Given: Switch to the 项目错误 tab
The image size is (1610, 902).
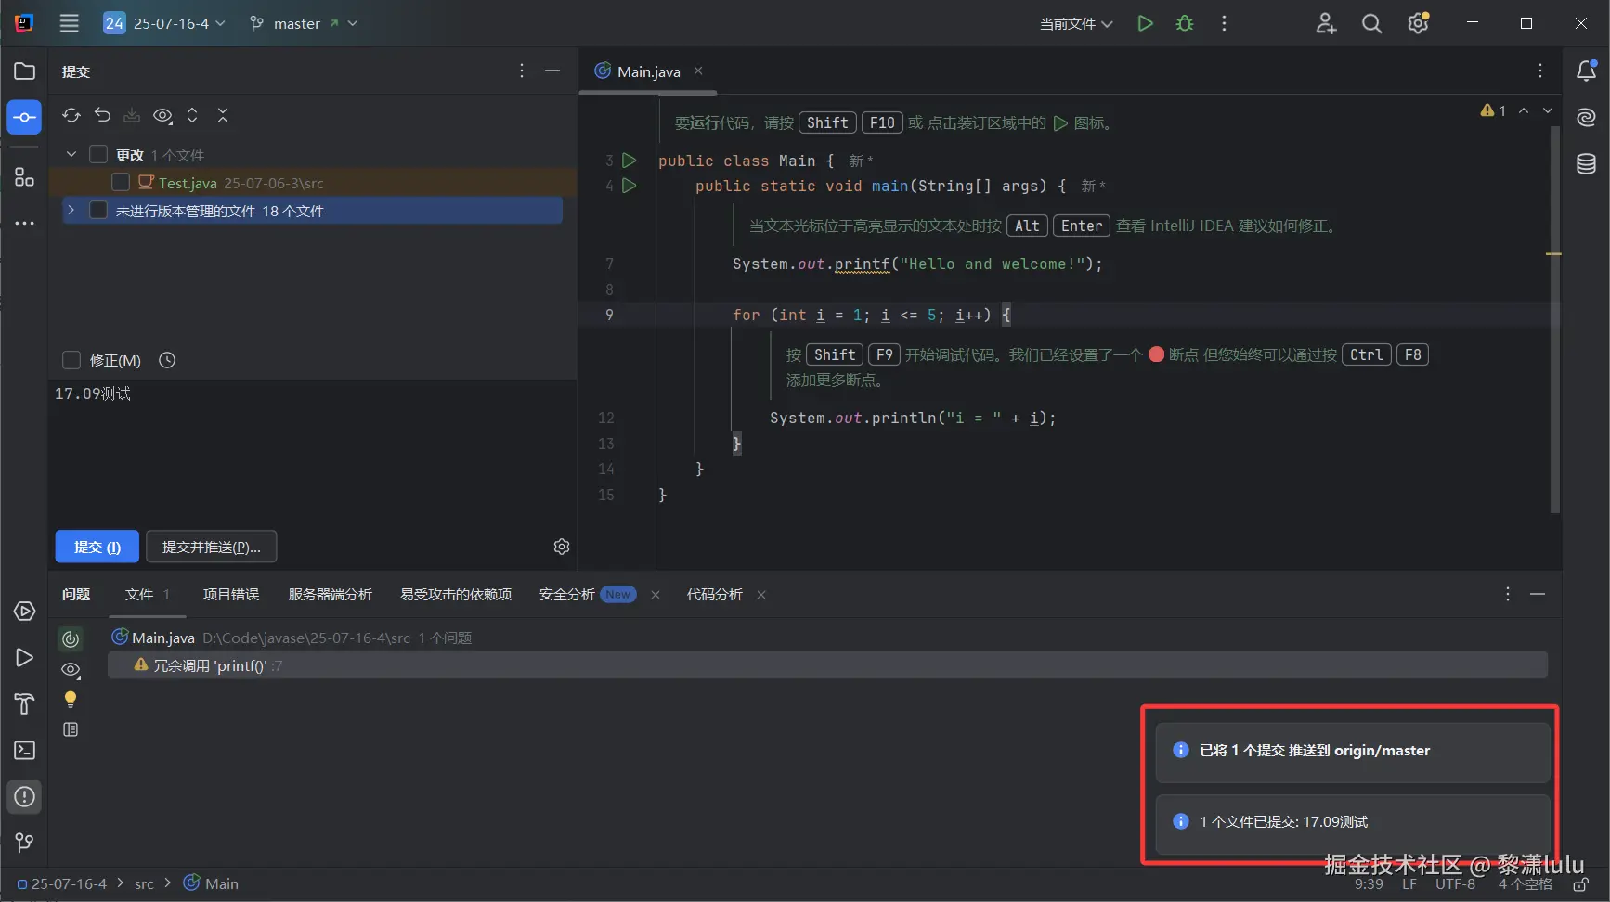Looking at the screenshot, I should (231, 594).
